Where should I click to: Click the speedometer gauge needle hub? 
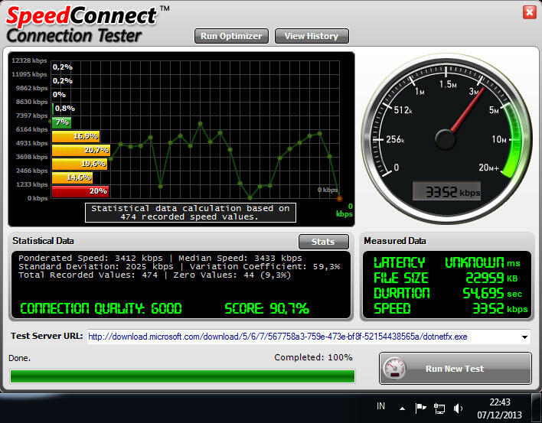pyautogui.click(x=446, y=139)
